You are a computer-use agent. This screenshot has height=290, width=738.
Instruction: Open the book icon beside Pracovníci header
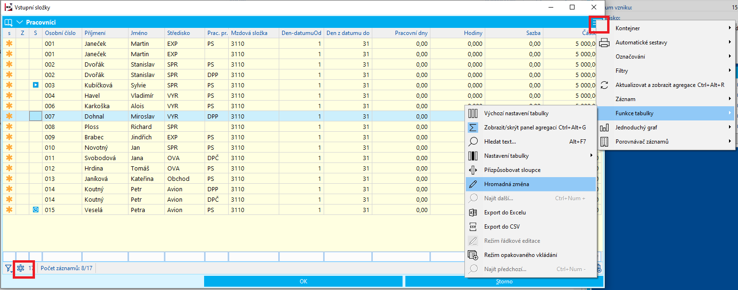click(x=9, y=22)
